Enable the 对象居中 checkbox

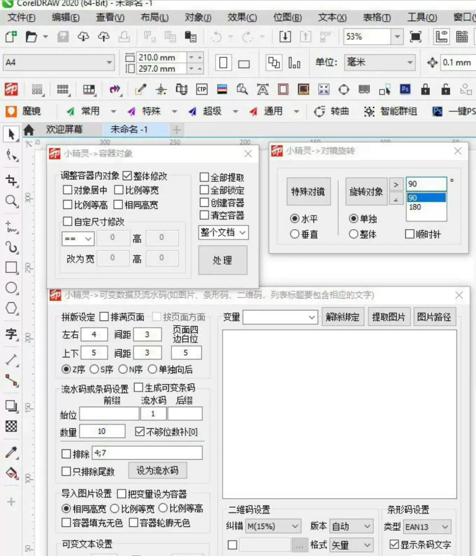pyautogui.click(x=67, y=190)
